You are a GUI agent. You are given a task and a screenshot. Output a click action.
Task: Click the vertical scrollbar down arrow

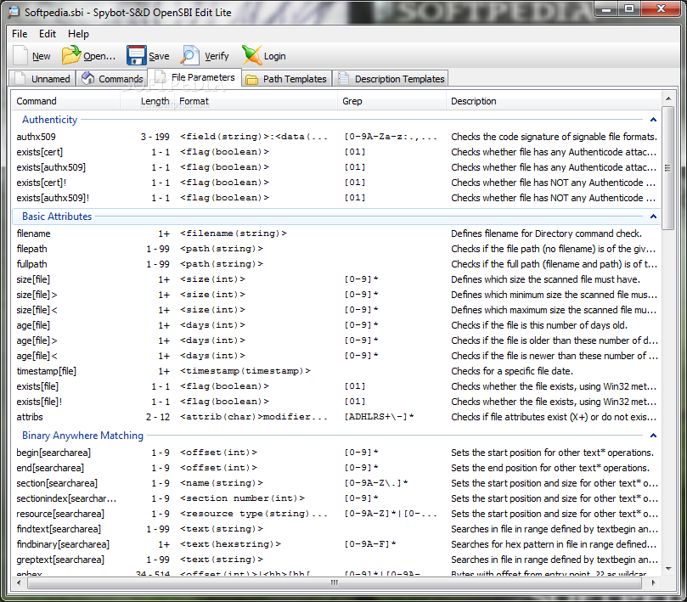[667, 569]
